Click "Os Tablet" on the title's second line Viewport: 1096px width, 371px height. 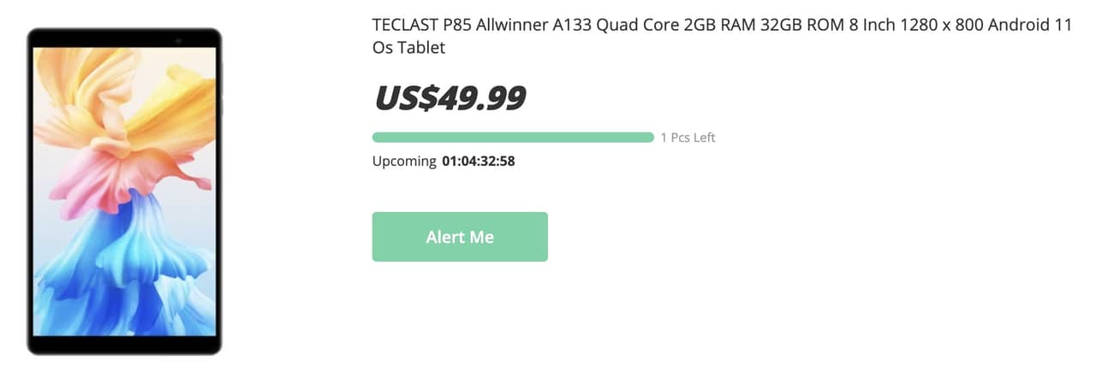(408, 48)
